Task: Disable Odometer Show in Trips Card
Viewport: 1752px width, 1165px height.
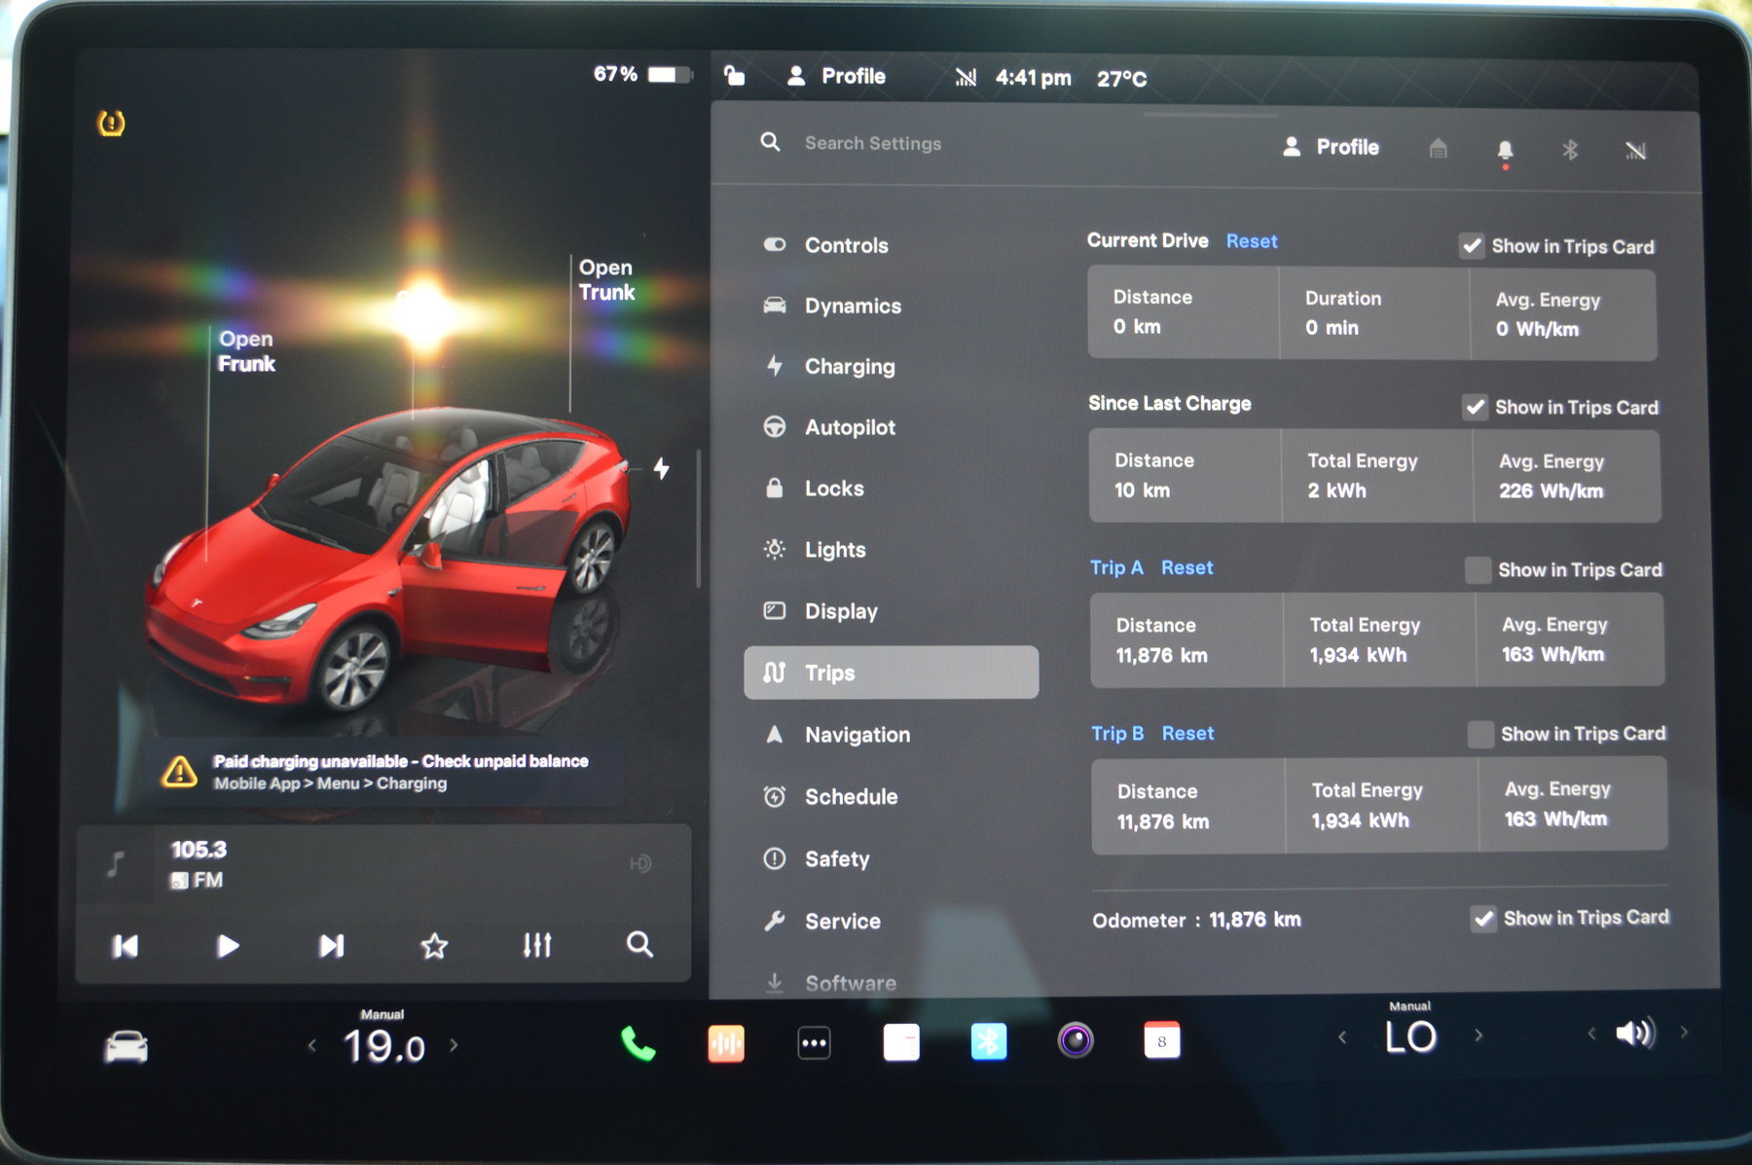Action: 1483,918
